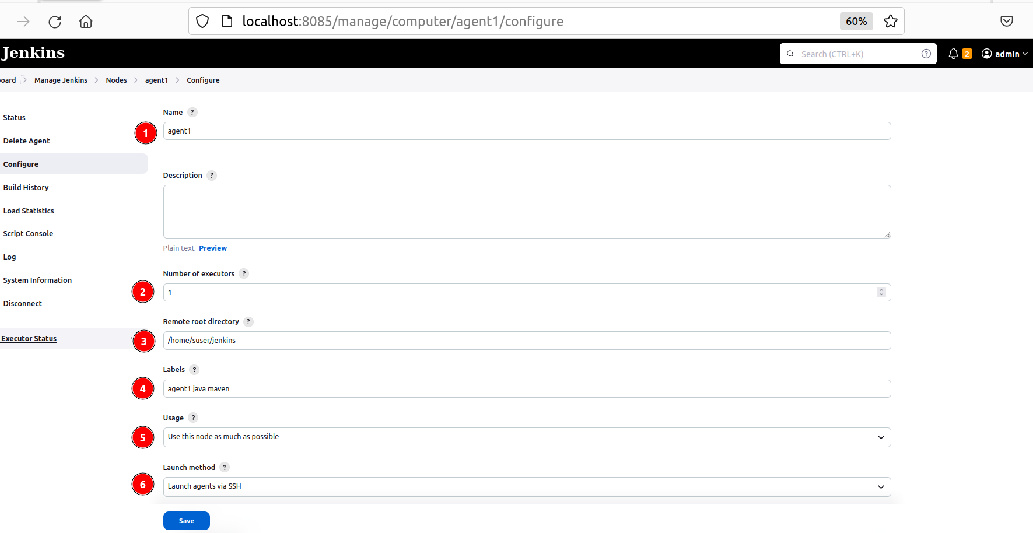The height and width of the screenshot is (533, 1033).
Task: Reload the page with the refresh icon
Action: (55, 22)
